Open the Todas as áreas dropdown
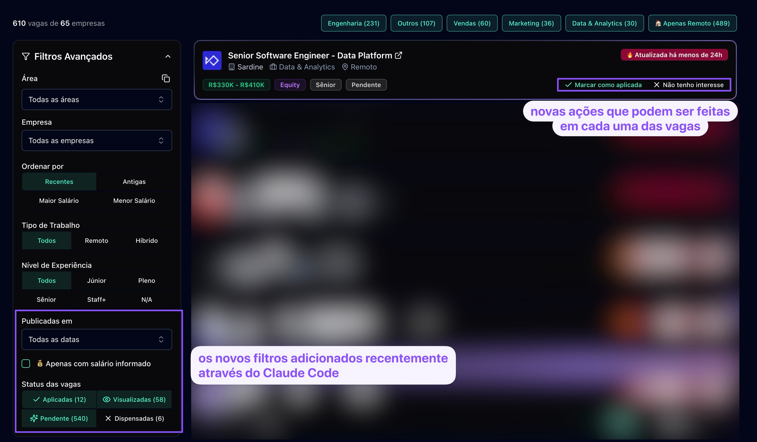Screen dimensions: 757x442 click(97, 99)
